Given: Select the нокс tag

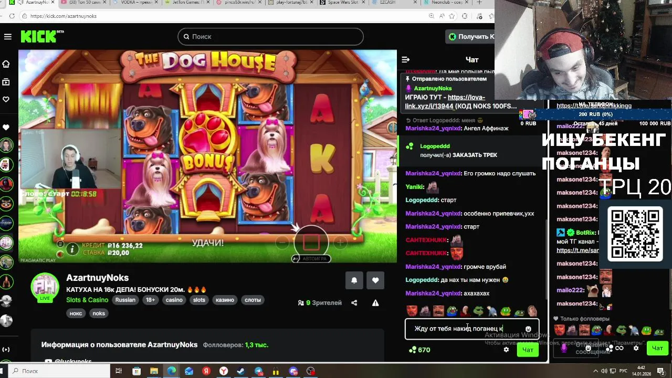Looking at the screenshot, I should pos(76,313).
